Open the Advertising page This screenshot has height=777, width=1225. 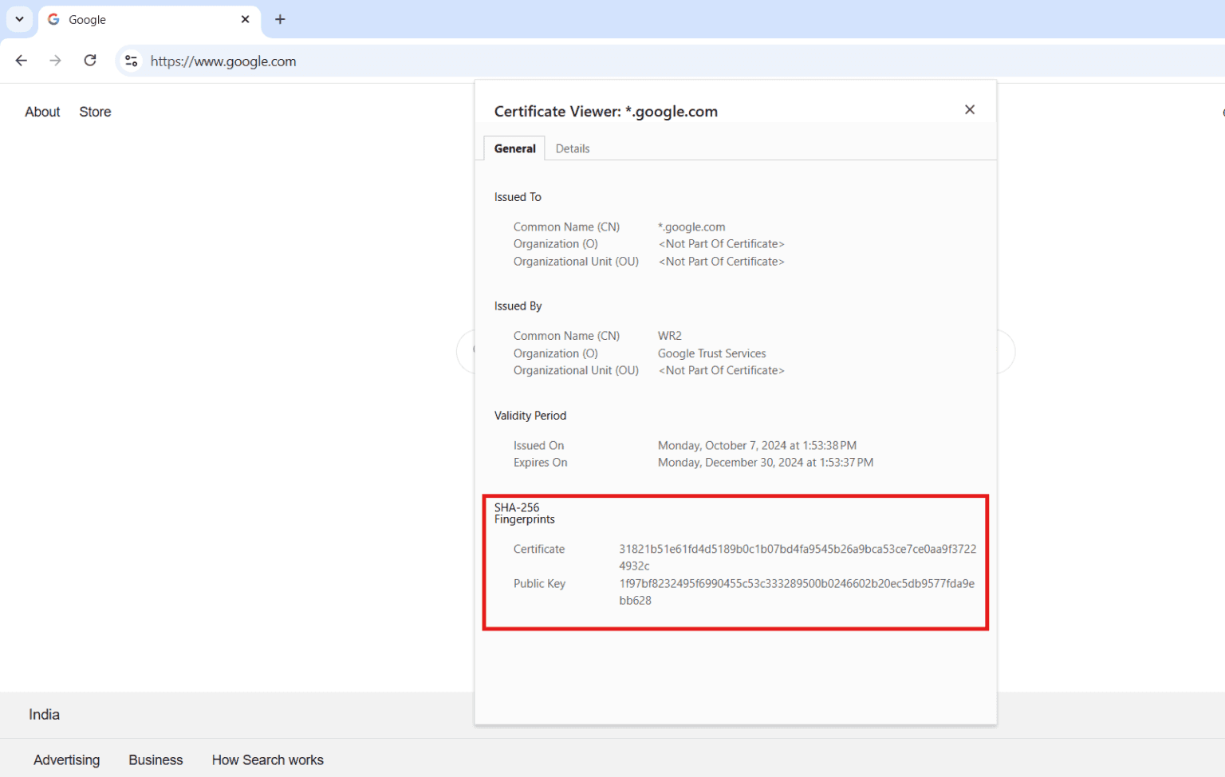pyautogui.click(x=67, y=759)
